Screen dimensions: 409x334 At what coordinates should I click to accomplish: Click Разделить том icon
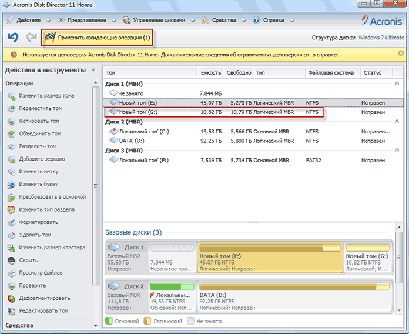pos(11,146)
